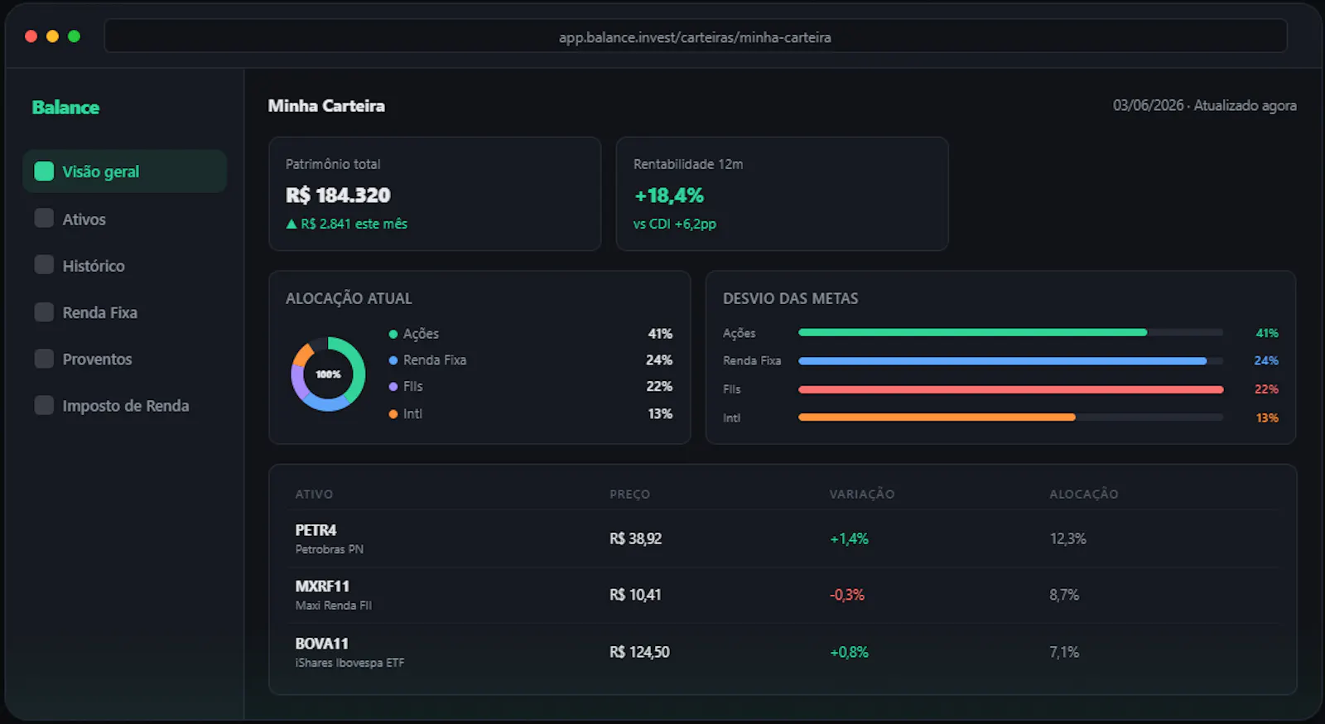The width and height of the screenshot is (1325, 724).
Task: Click the R$ 124,50 price
Action: click(639, 652)
